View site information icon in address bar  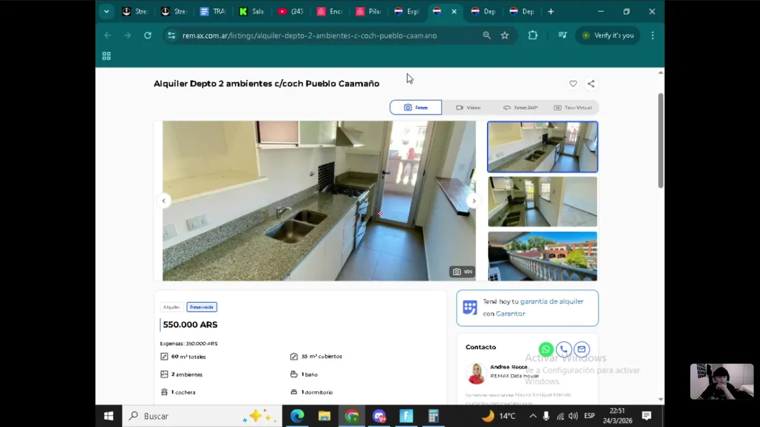pyautogui.click(x=172, y=36)
